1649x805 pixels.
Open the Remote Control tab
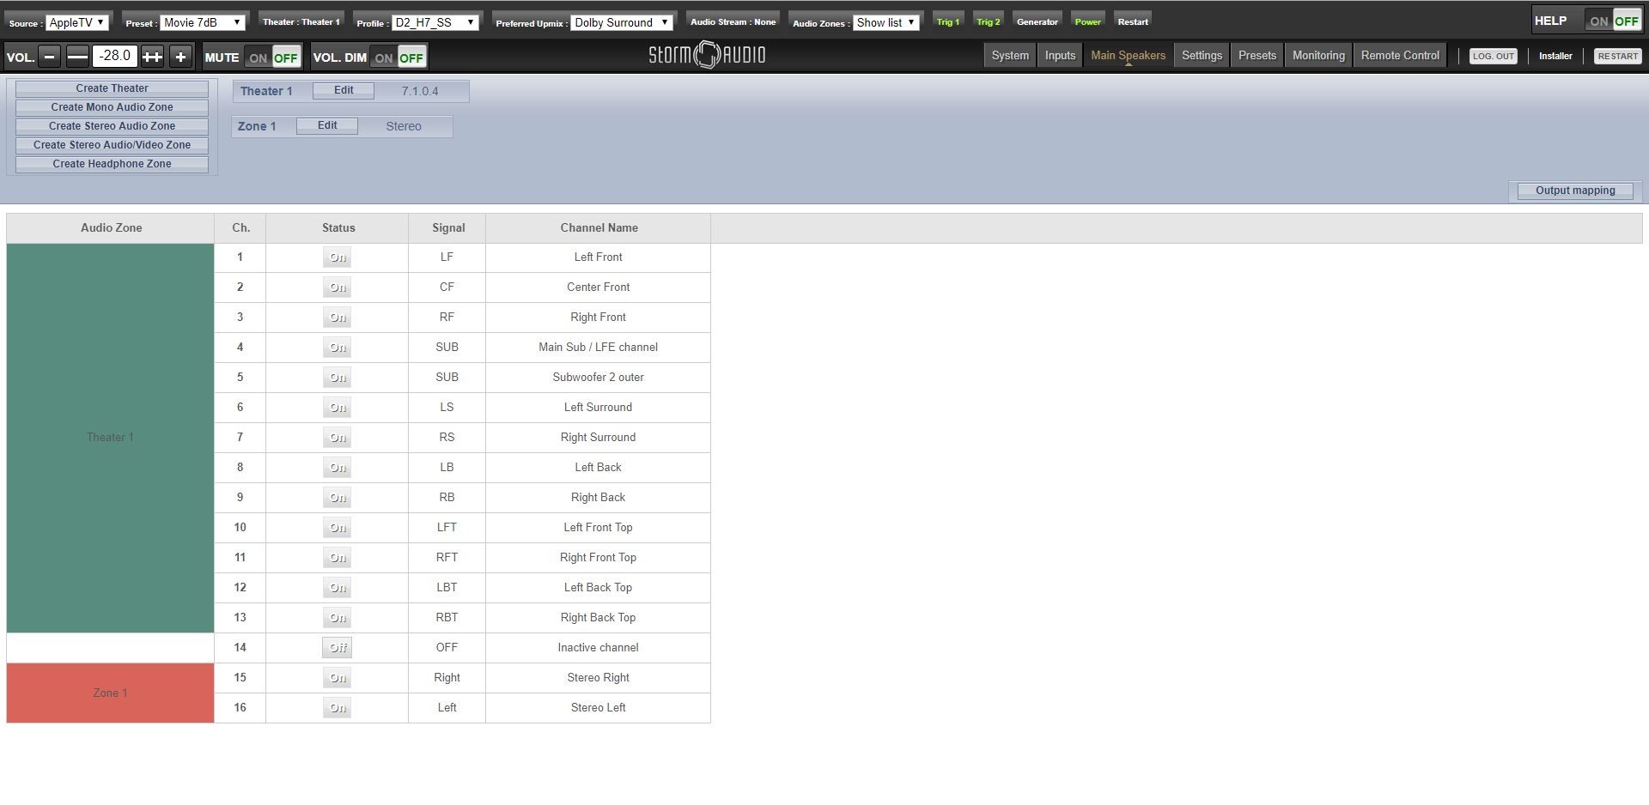tap(1400, 56)
